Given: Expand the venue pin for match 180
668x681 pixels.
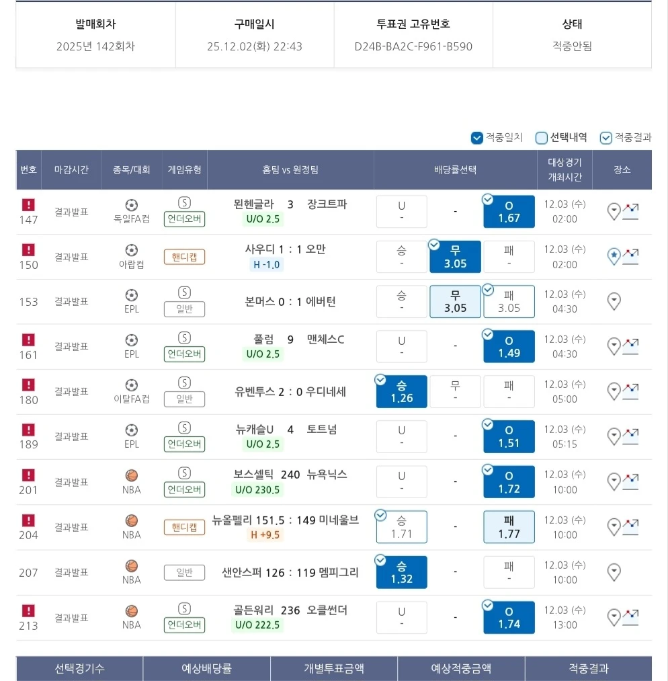Looking at the screenshot, I should pyautogui.click(x=614, y=391).
